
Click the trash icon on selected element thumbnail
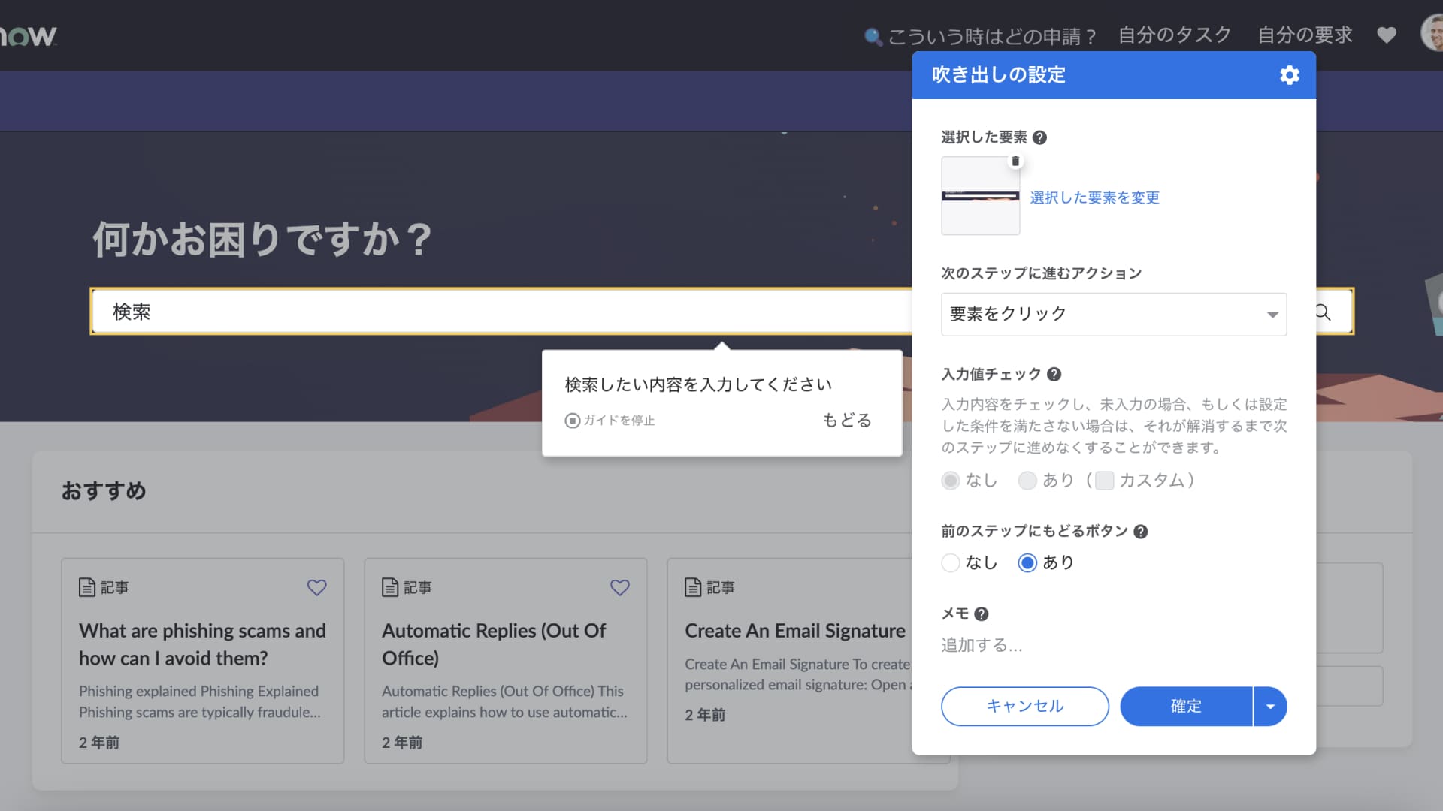(x=1015, y=161)
